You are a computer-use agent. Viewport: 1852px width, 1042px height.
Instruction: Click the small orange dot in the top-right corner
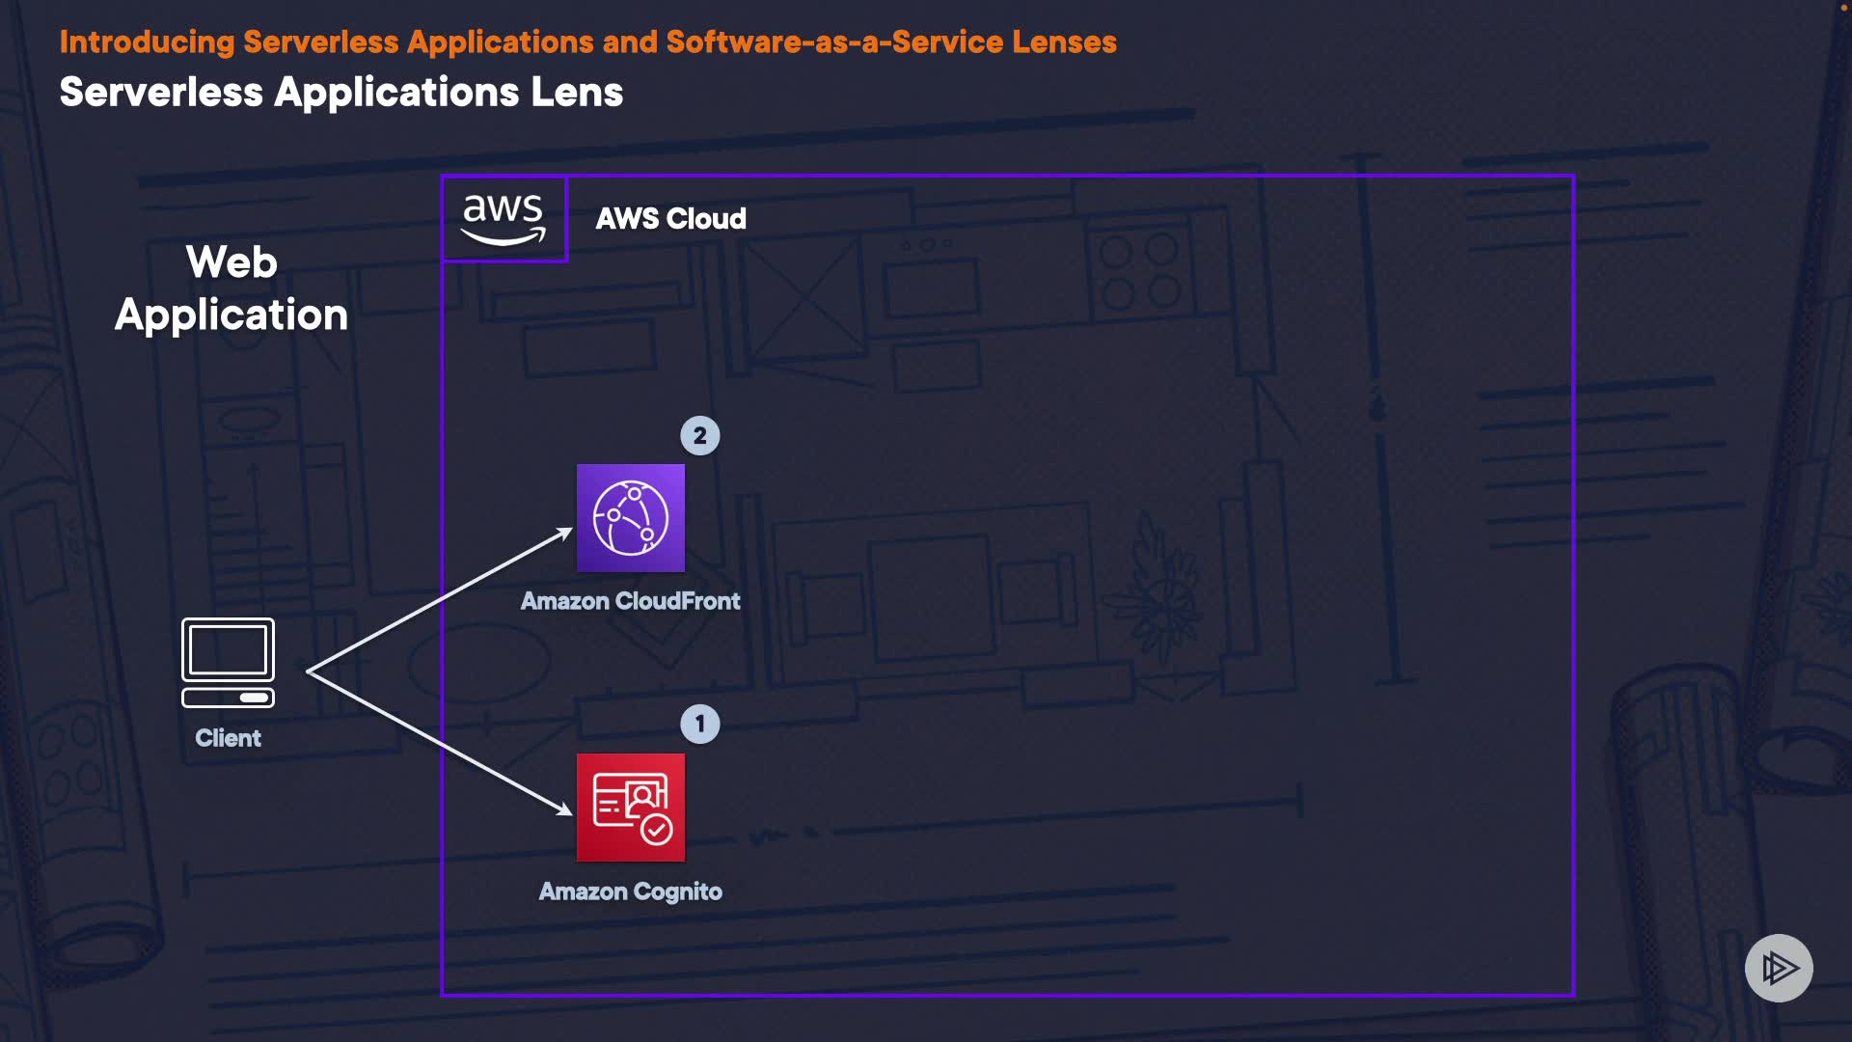pos(1843,8)
